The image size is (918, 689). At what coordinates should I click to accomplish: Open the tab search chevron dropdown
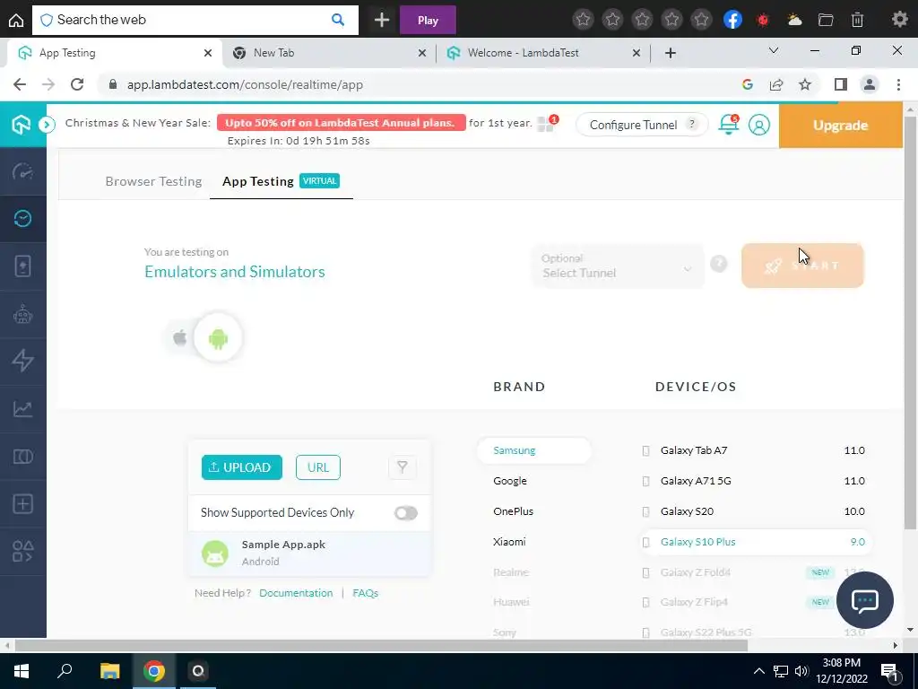pyautogui.click(x=774, y=51)
